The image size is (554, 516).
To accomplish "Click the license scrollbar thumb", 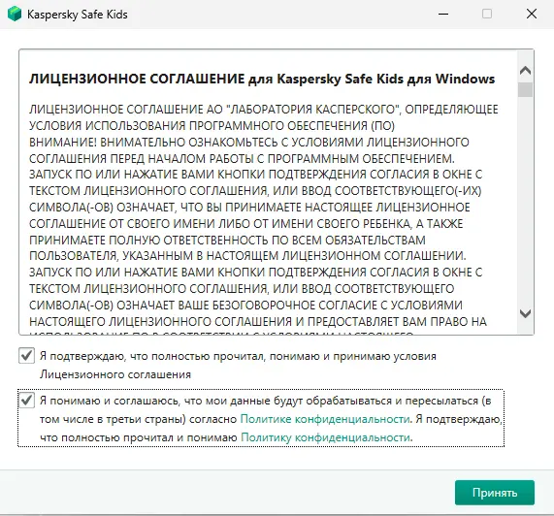I will [x=526, y=89].
